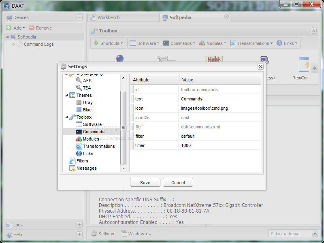Pick the Gray theme swatch
The height and width of the screenshot is (243, 324).
[79, 102]
